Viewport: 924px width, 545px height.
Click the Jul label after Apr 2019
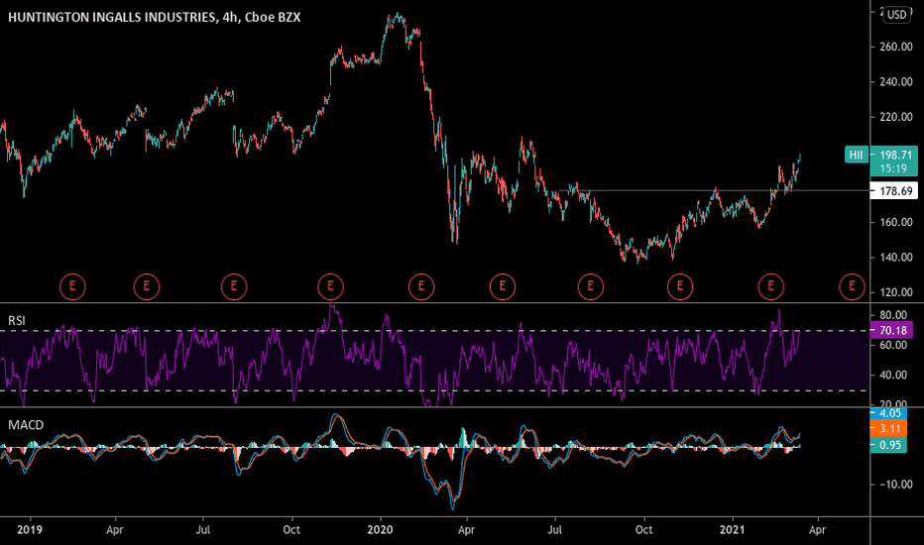click(x=202, y=530)
